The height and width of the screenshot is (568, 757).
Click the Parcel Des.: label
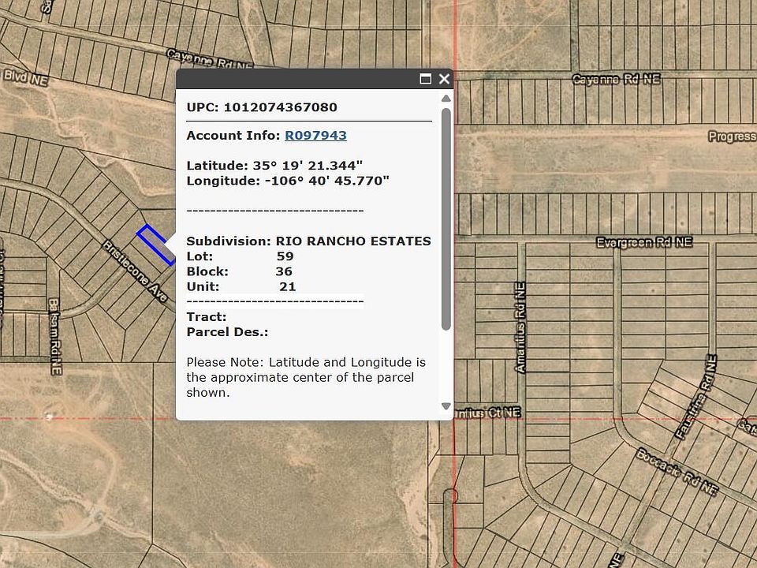click(x=227, y=332)
